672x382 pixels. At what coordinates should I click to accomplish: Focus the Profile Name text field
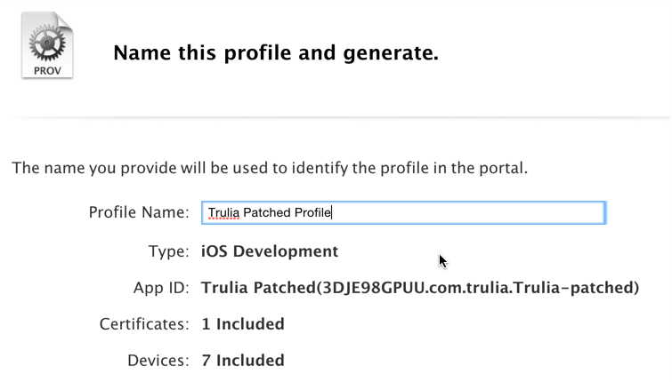click(x=403, y=212)
